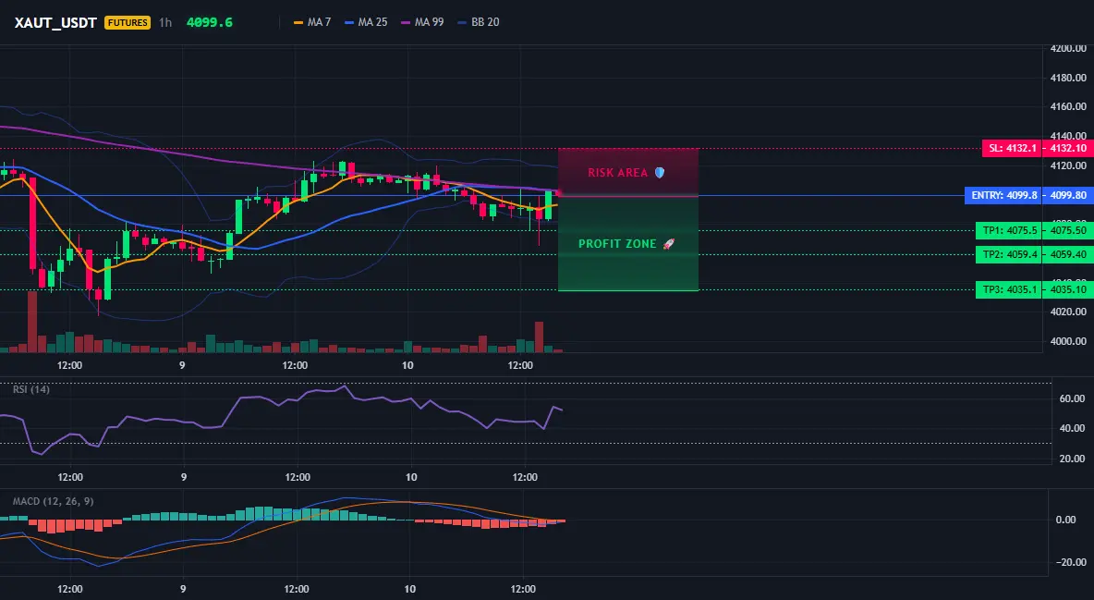Click the tallest red volume bar at left
Image resolution: width=1094 pixels, height=600 pixels.
[32, 322]
